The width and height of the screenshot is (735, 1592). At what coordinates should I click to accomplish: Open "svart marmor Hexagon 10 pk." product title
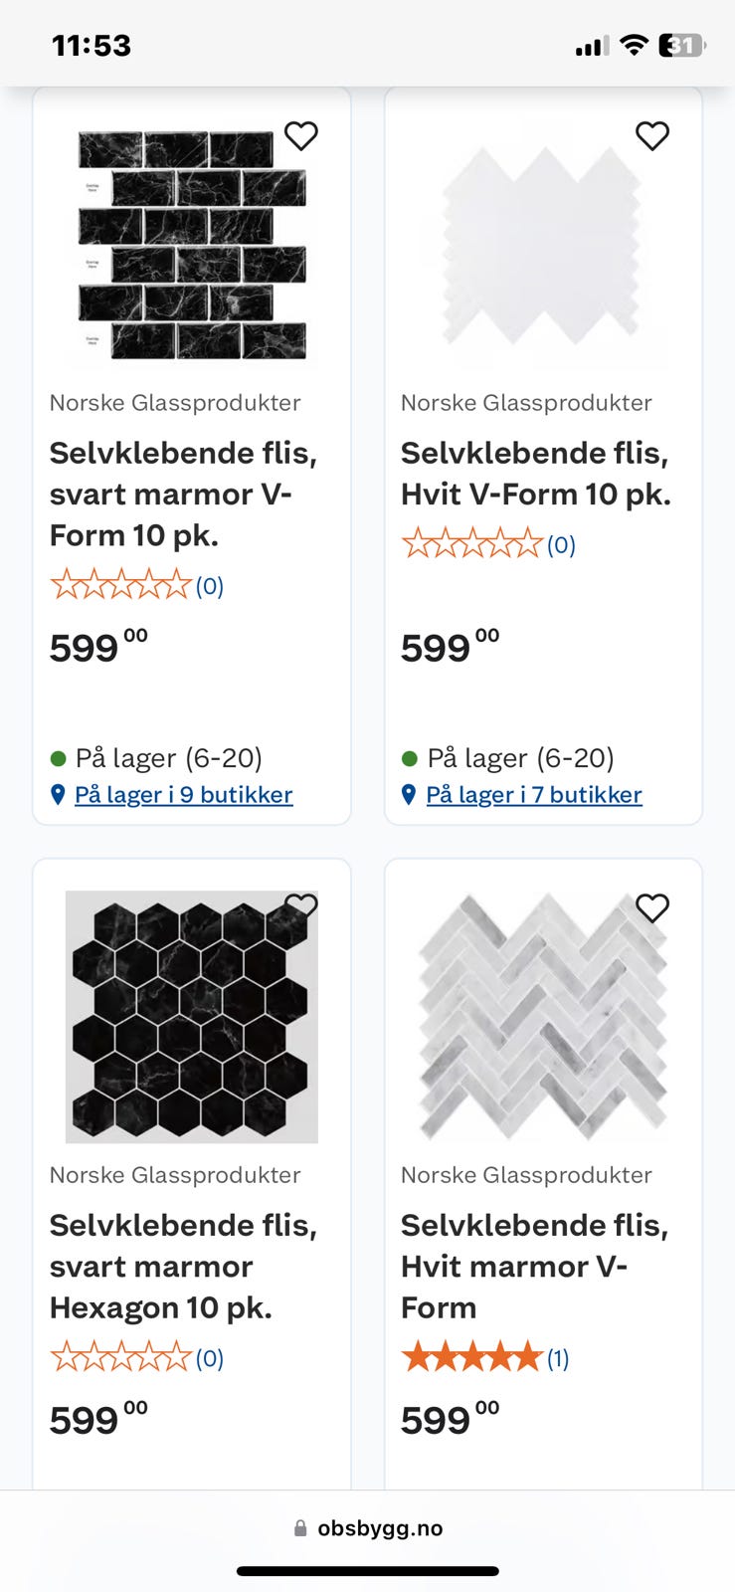click(x=184, y=1267)
